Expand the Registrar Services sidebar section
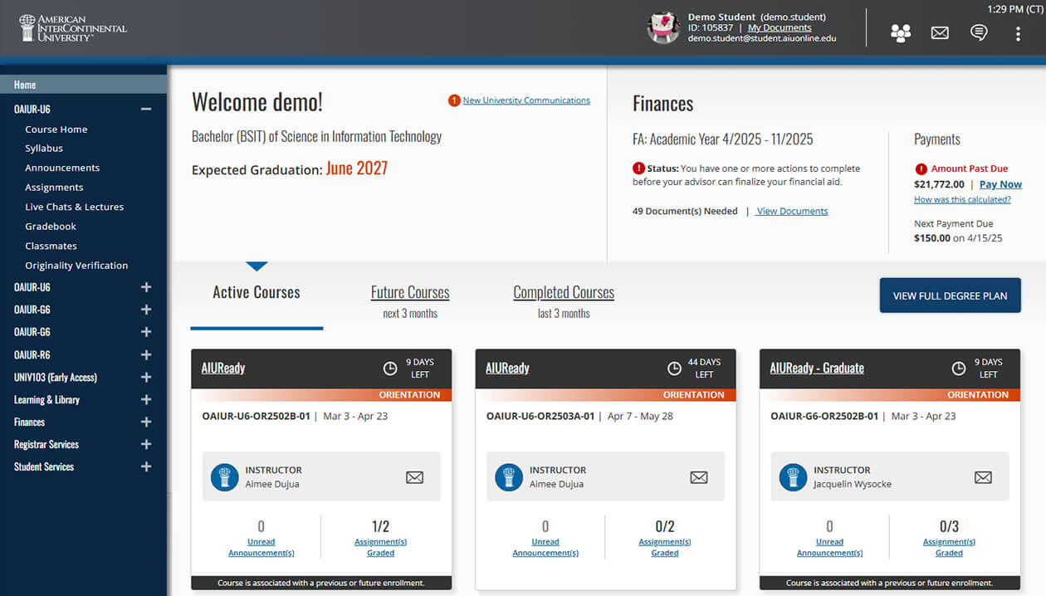The width and height of the screenshot is (1046, 596). (146, 444)
